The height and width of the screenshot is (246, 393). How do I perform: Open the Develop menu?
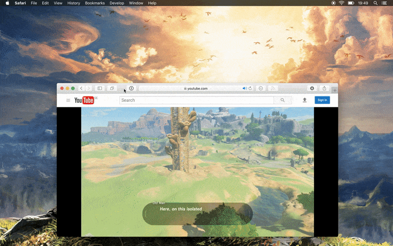117,3
